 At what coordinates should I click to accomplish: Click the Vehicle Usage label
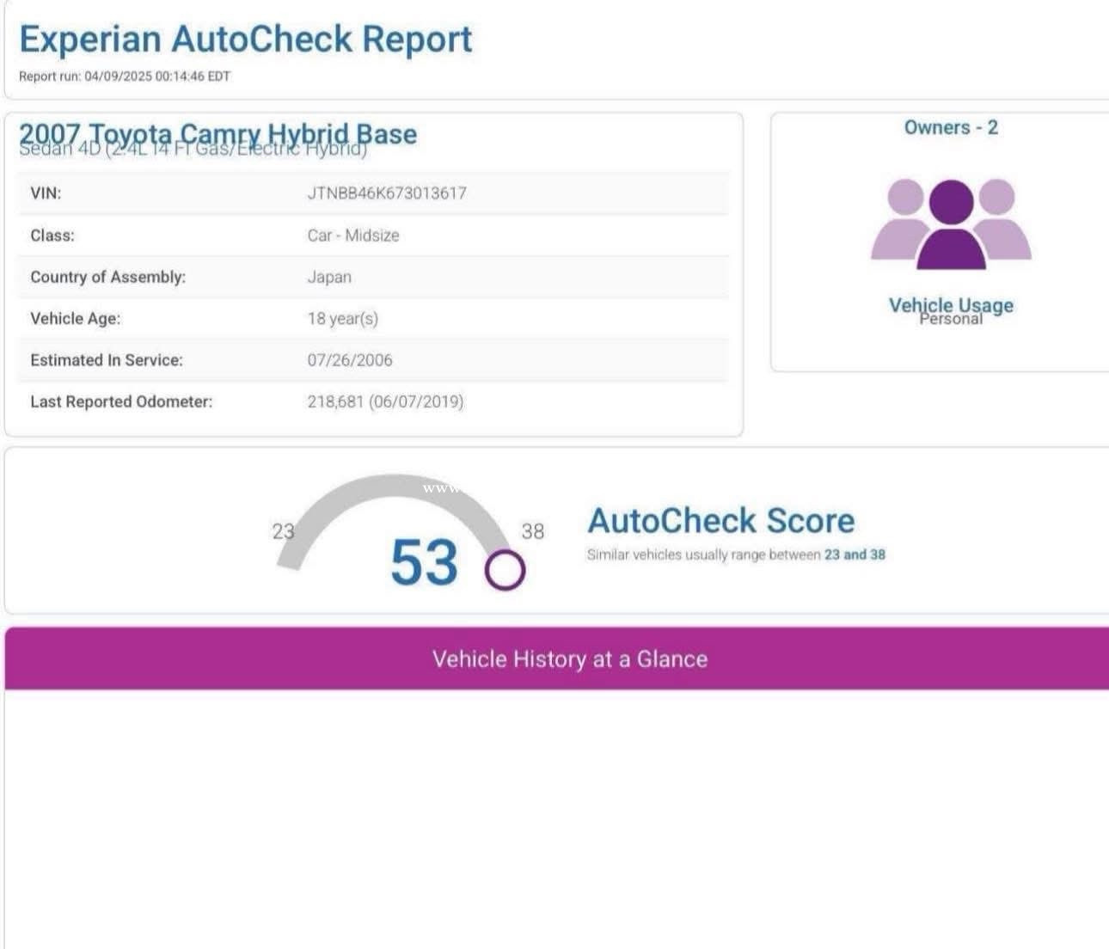pyautogui.click(x=951, y=304)
